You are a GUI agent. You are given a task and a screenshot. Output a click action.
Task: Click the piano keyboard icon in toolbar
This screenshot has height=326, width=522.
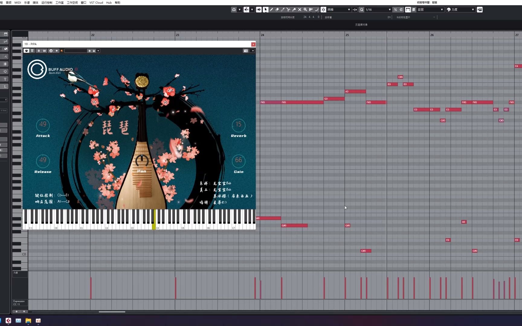(x=480, y=10)
